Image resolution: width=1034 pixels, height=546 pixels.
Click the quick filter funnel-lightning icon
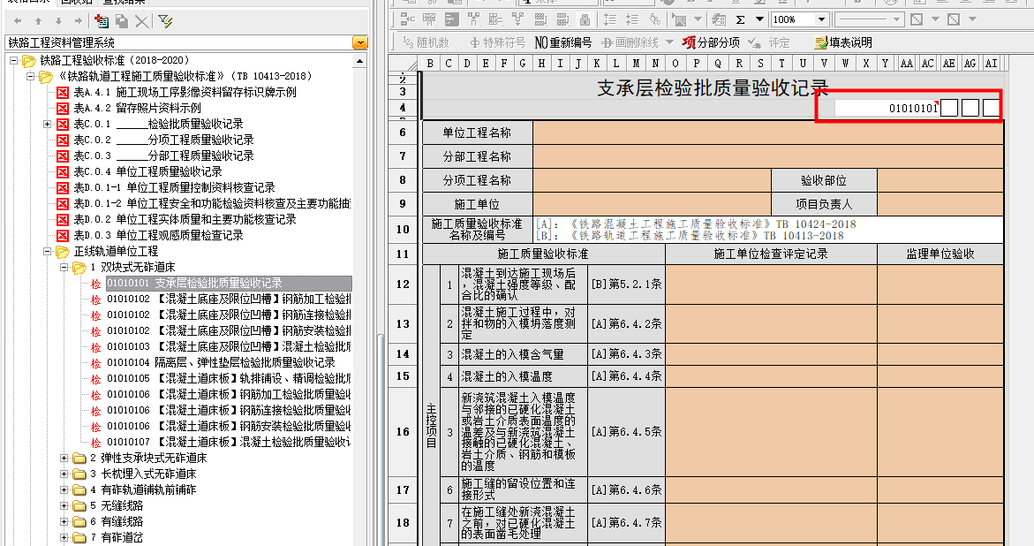(x=165, y=22)
